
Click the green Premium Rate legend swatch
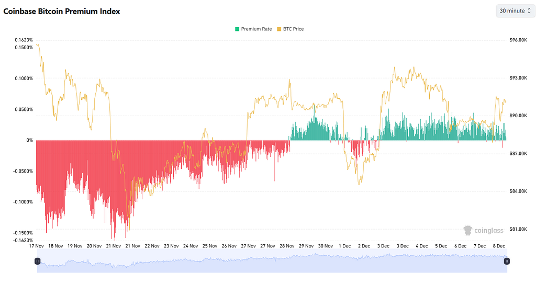coord(237,29)
